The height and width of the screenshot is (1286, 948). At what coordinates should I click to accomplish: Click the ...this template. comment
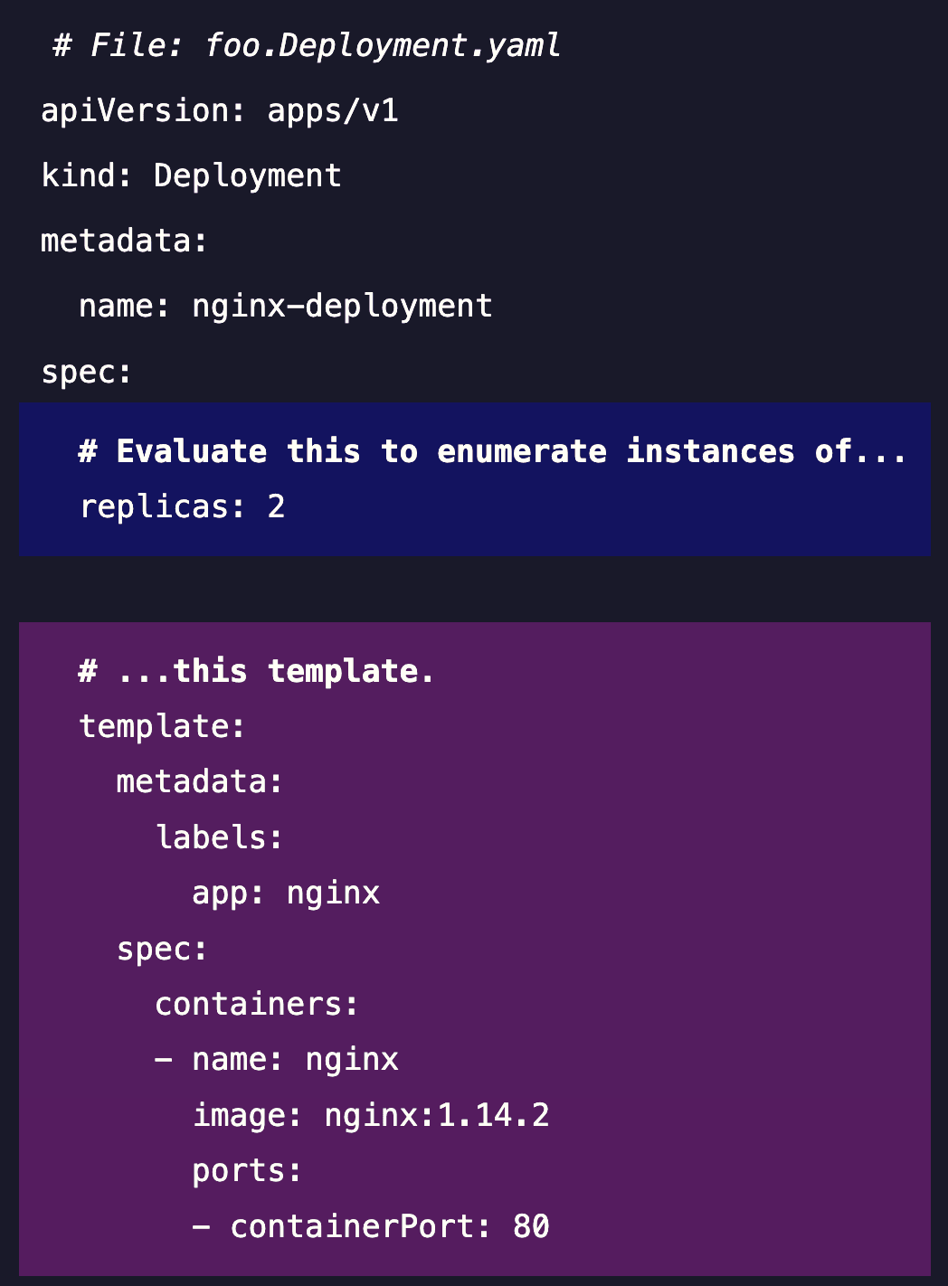pyautogui.click(x=257, y=671)
